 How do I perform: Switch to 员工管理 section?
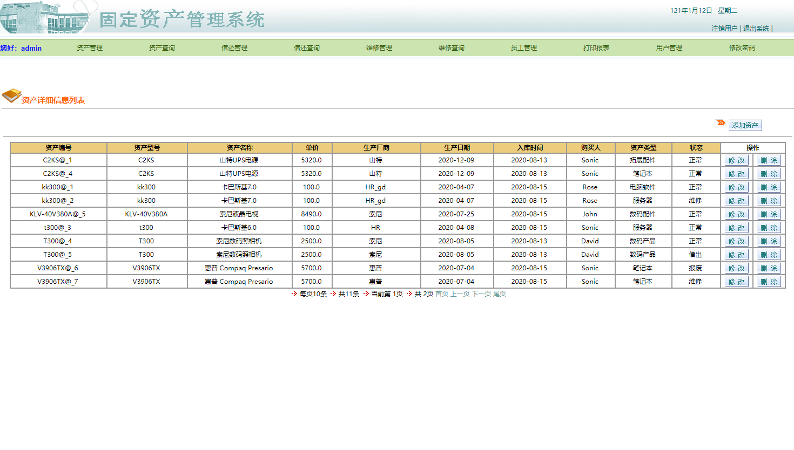[523, 47]
